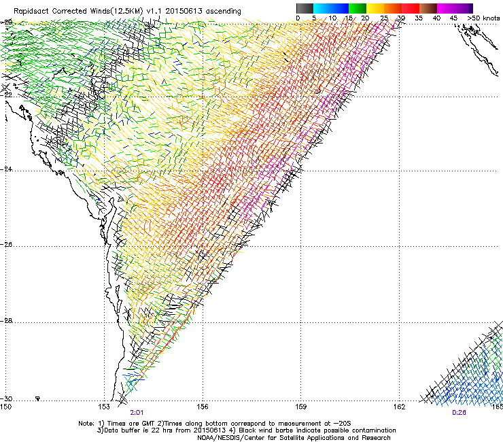This screenshot has height=442, width=503.
Task: Click the cyan 5-10 knots legend swatch
Action: 322,8
